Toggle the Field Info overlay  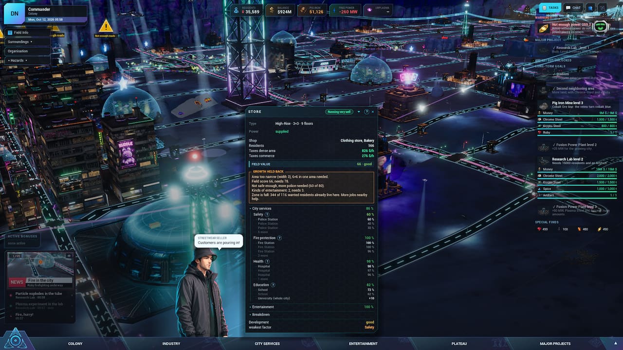pos(28,33)
